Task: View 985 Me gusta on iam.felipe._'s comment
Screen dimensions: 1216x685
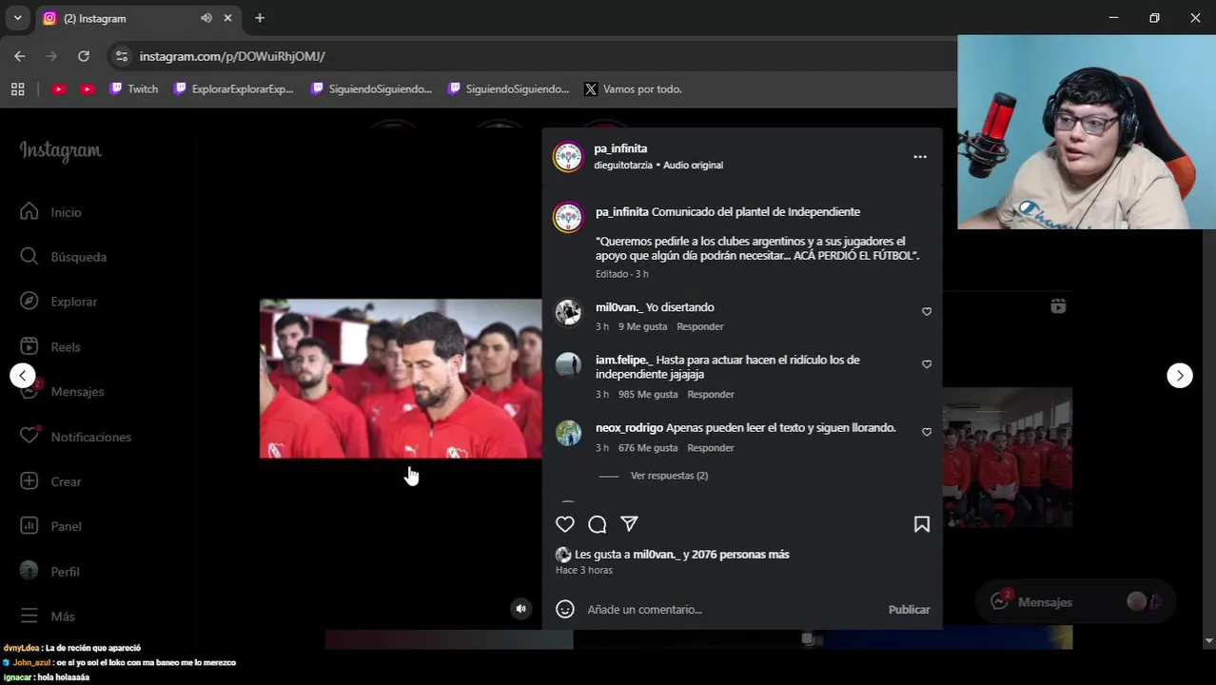Action: click(648, 394)
